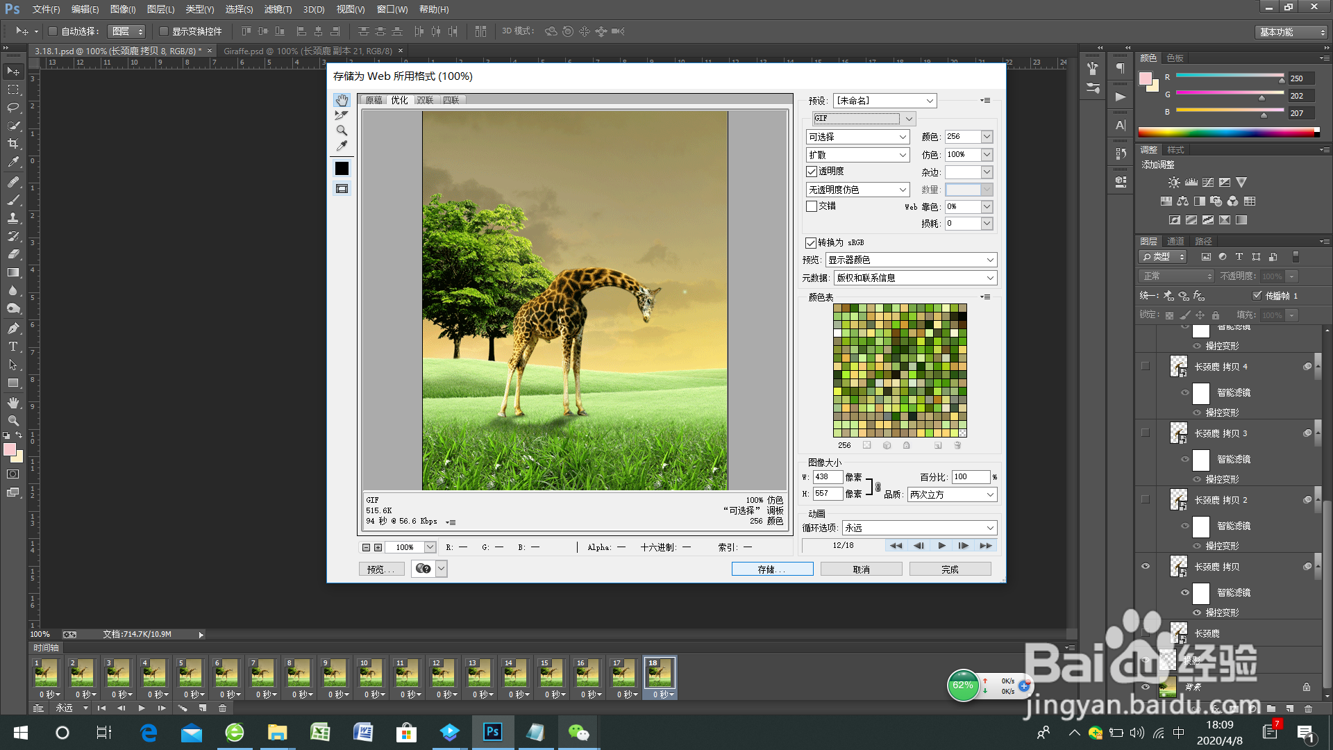Click the Levels adjustment icon

click(x=1191, y=183)
